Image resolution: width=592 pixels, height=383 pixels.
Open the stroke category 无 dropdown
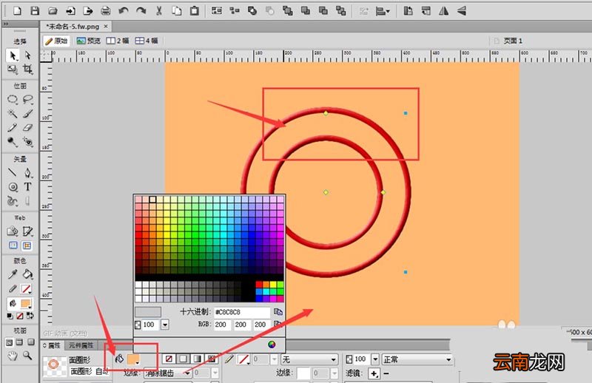309,359
